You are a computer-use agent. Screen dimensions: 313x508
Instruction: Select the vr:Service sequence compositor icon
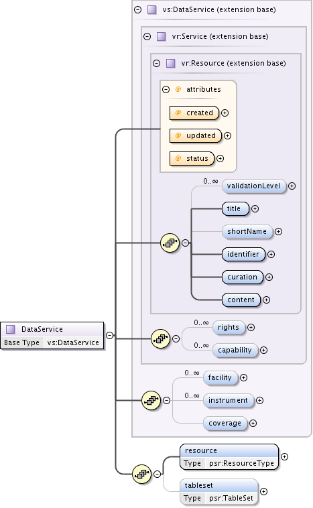pyautogui.click(x=161, y=339)
